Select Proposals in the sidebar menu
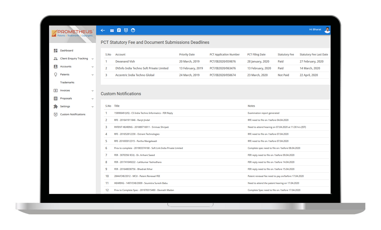Screen dimensions: 381x230 tap(66, 99)
